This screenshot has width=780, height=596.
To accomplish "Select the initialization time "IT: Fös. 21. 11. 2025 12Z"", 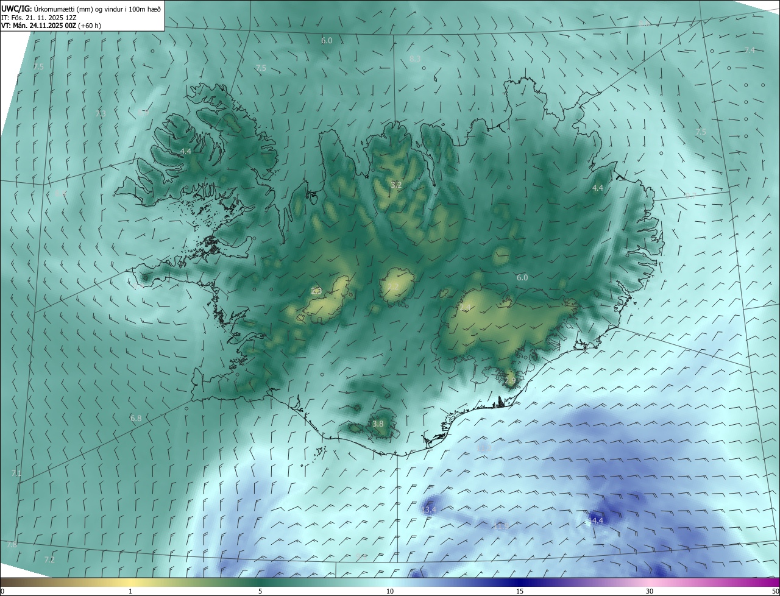I will [x=39, y=17].
